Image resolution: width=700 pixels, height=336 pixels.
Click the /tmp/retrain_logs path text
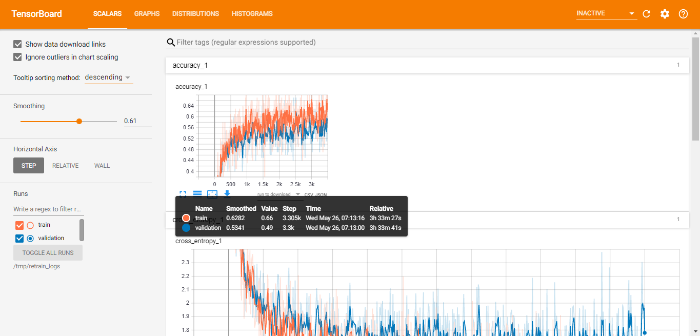click(36, 266)
